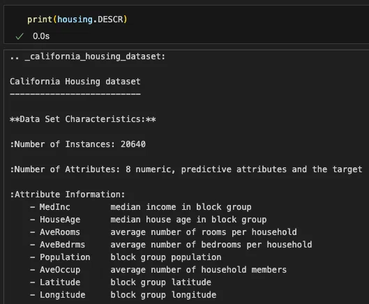
Task: Click the AveOccup attribute name
Action: 60,270
